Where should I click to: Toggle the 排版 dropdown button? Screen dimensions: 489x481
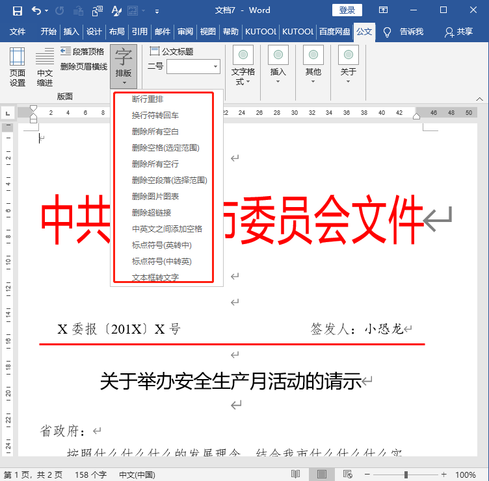tap(124, 66)
